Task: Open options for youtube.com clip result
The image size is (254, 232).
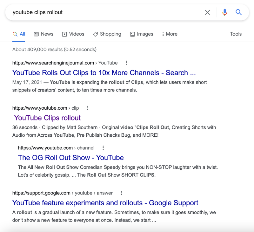Action: pyautogui.click(x=88, y=108)
